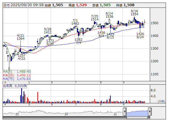Click the 日付 2025/09/30 date field
The width and height of the screenshot is (169, 122).
click(x=23, y=5)
